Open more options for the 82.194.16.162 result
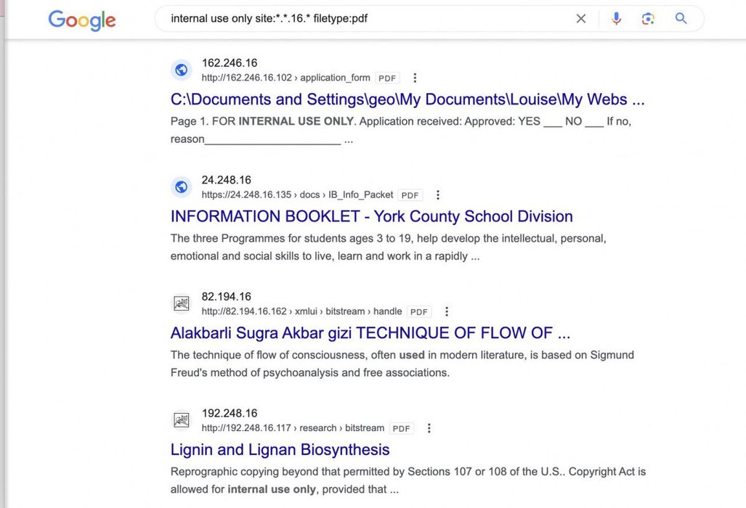The width and height of the screenshot is (746, 508). [x=446, y=312]
